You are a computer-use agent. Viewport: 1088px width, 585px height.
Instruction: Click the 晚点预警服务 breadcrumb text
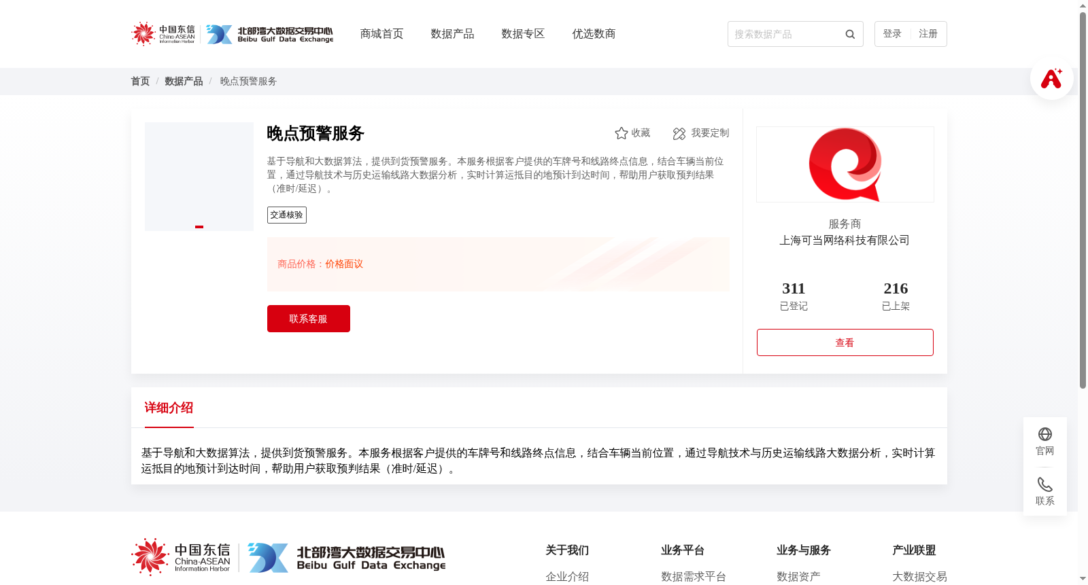248,82
